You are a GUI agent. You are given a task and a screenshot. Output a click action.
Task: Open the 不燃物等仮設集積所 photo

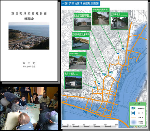(81, 43)
